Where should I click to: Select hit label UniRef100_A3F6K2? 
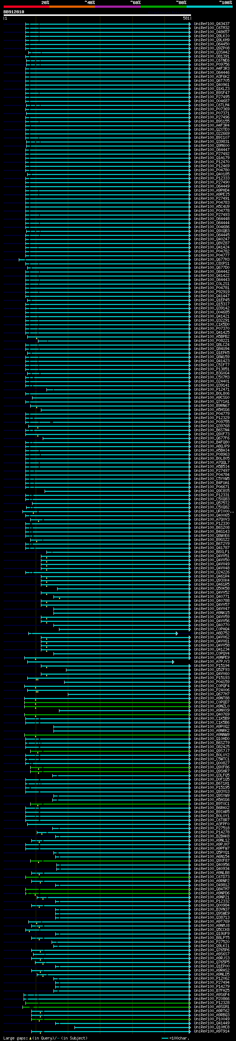tap(212, 76)
